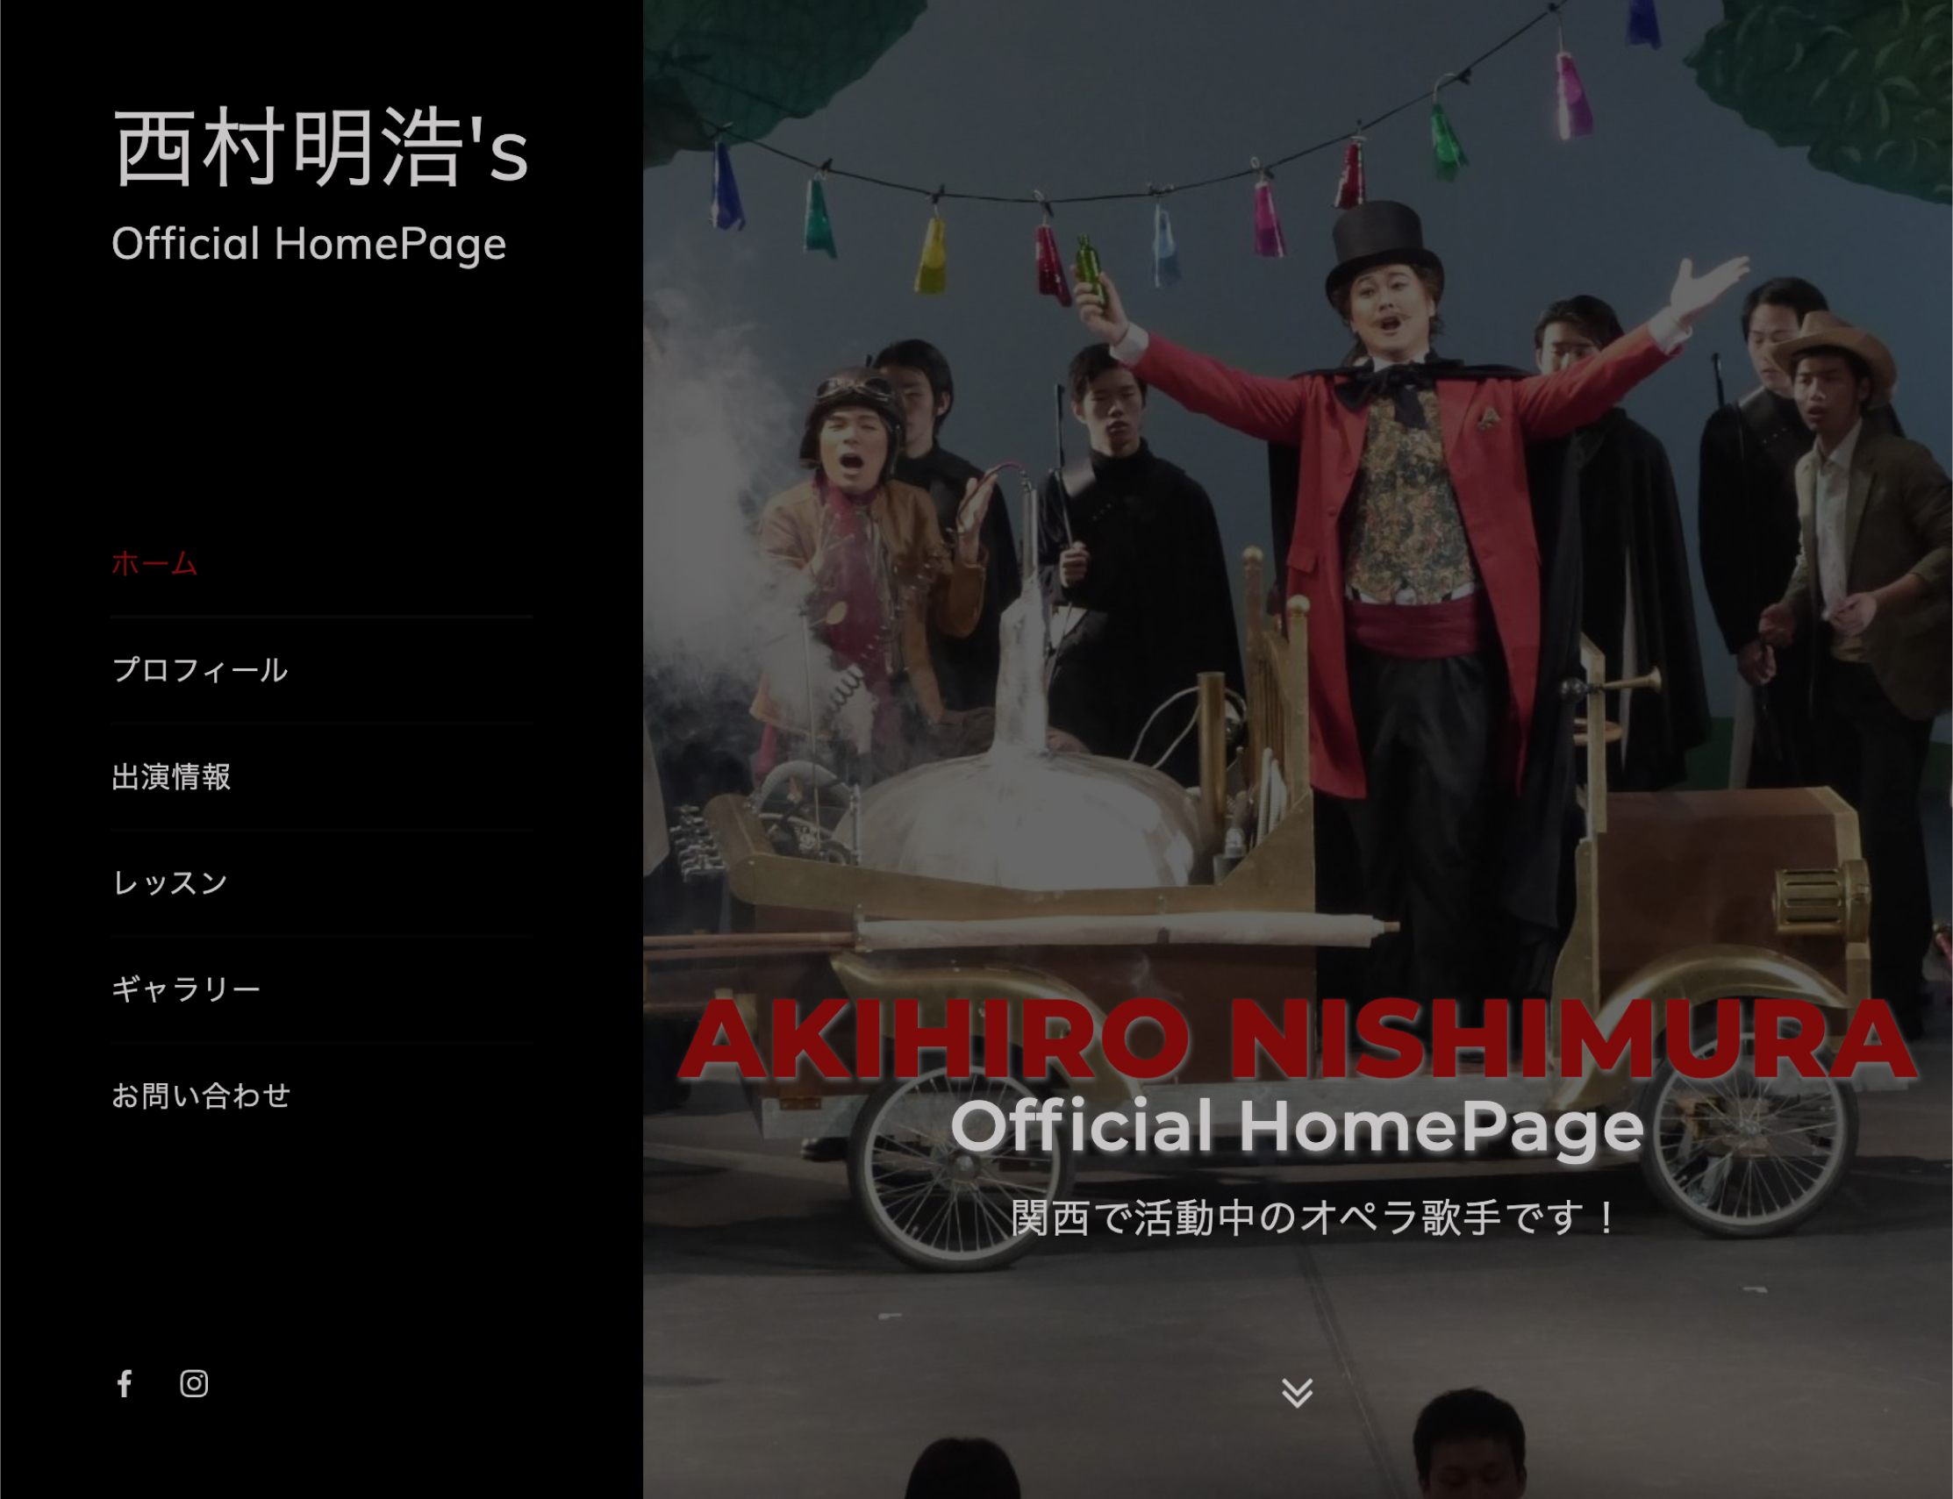
Task: Open the Instagram icon link
Action: point(194,1383)
